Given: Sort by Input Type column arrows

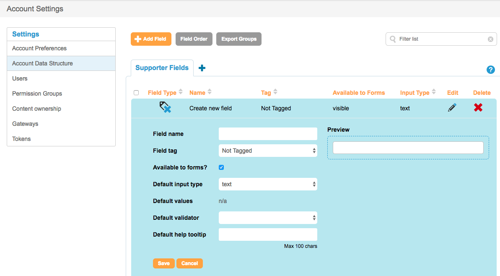Looking at the screenshot, I should [x=434, y=92].
